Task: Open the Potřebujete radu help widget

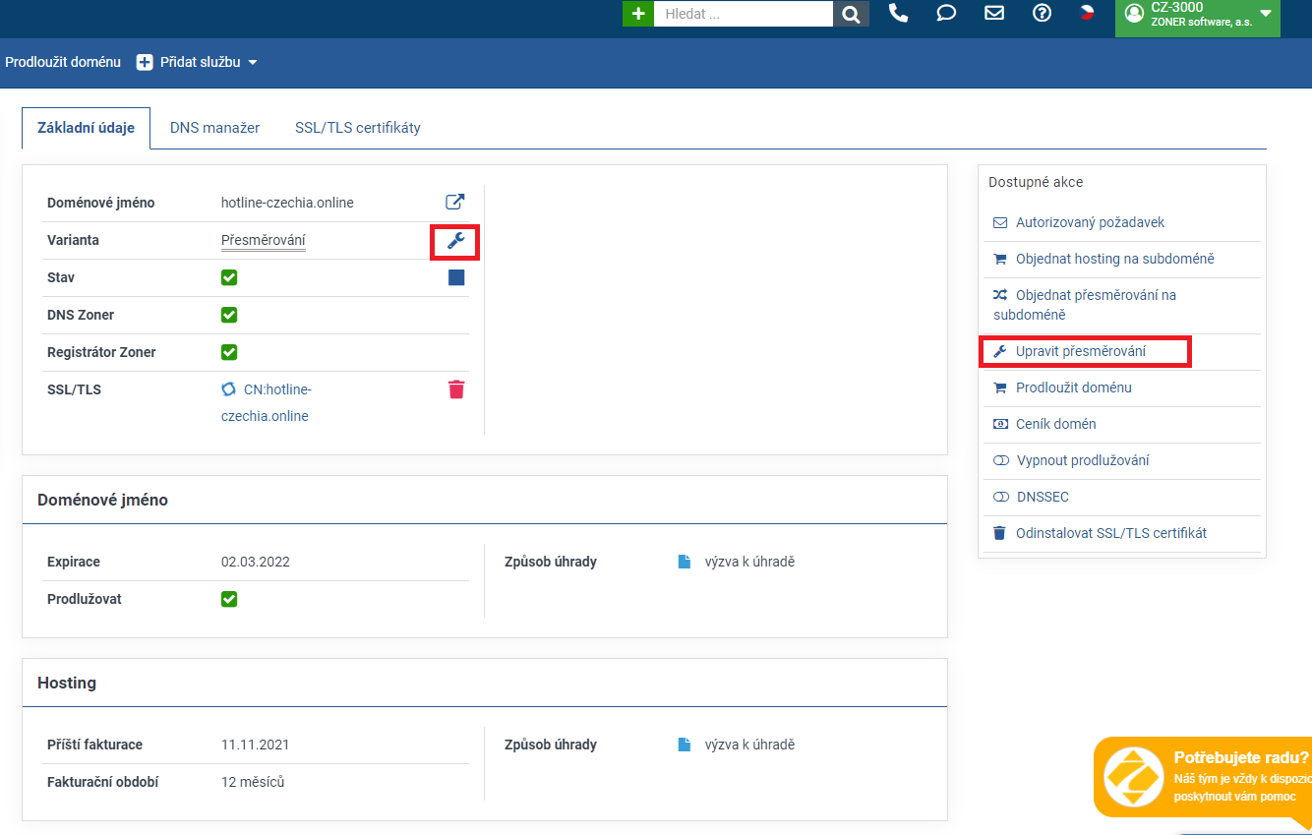Action: point(1203,777)
